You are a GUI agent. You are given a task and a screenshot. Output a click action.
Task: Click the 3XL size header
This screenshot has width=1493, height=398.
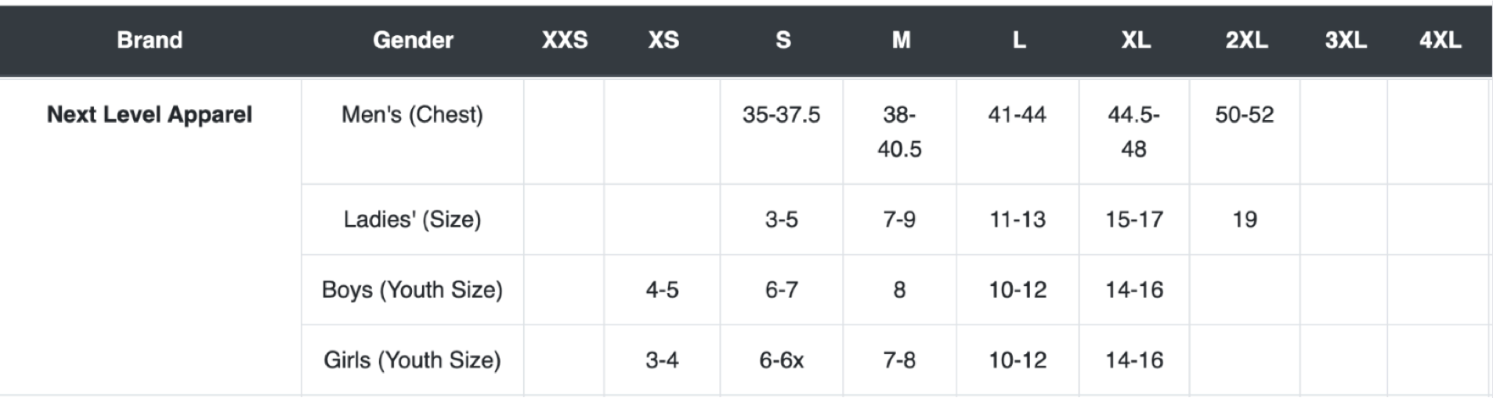click(1346, 40)
